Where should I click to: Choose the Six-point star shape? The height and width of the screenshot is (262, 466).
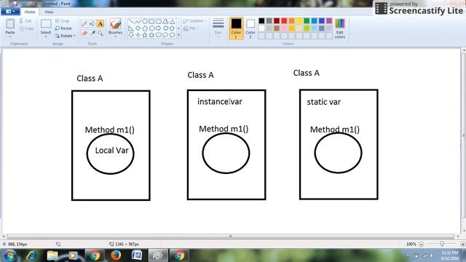point(151,35)
